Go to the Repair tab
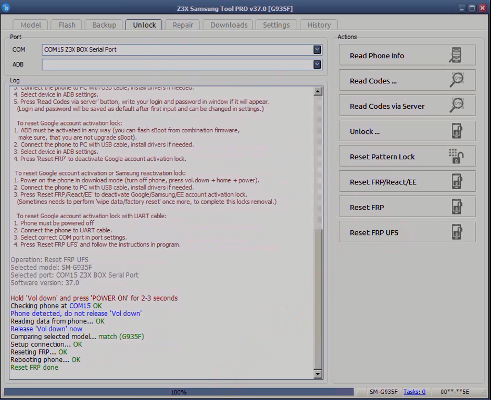Image resolution: width=491 pixels, height=400 pixels. click(183, 25)
